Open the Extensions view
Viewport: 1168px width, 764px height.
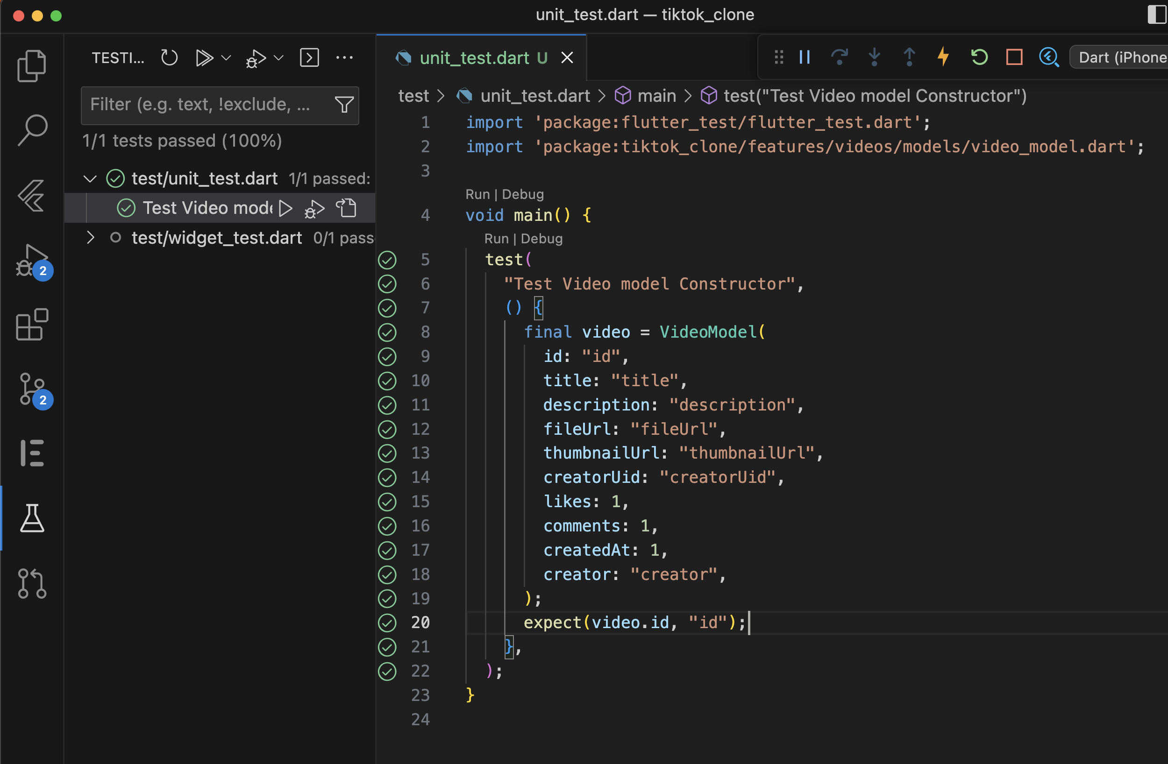click(32, 325)
